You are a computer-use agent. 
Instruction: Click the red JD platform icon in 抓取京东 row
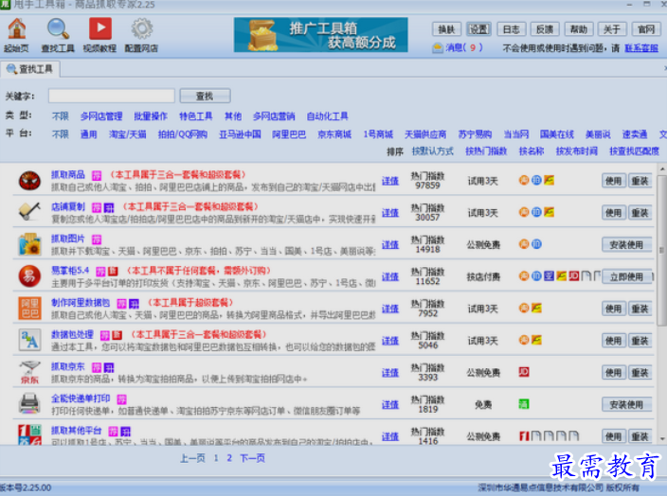pos(524,372)
